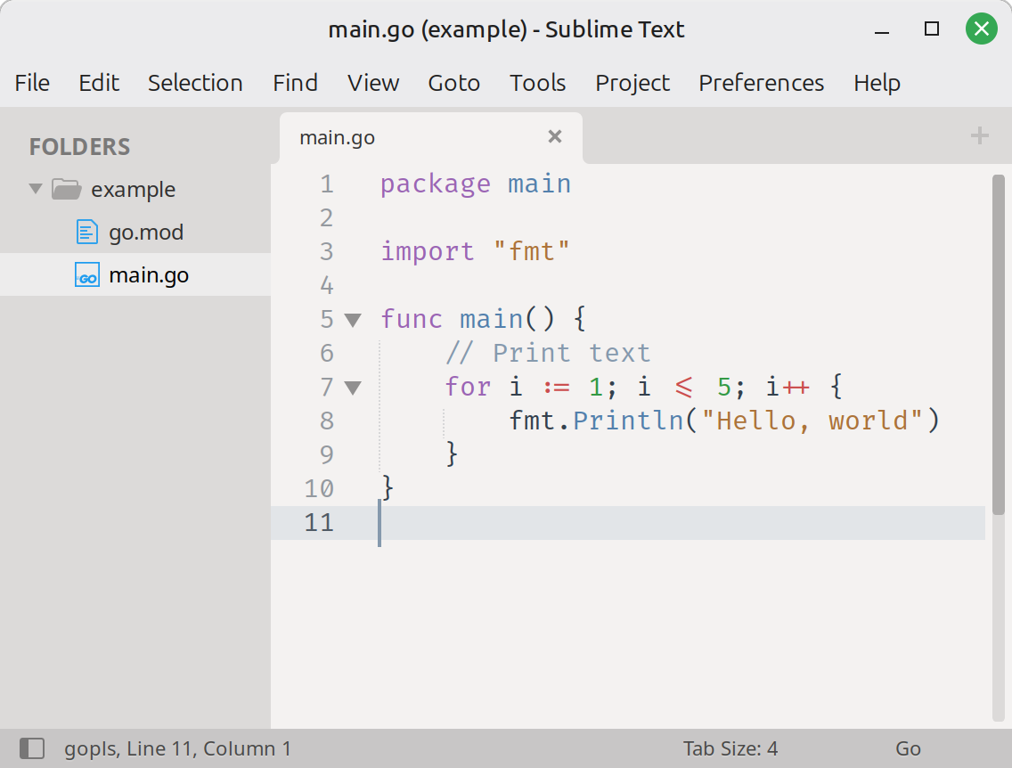Click the "Hello, world" string
The width and height of the screenshot is (1012, 768).
(x=812, y=421)
